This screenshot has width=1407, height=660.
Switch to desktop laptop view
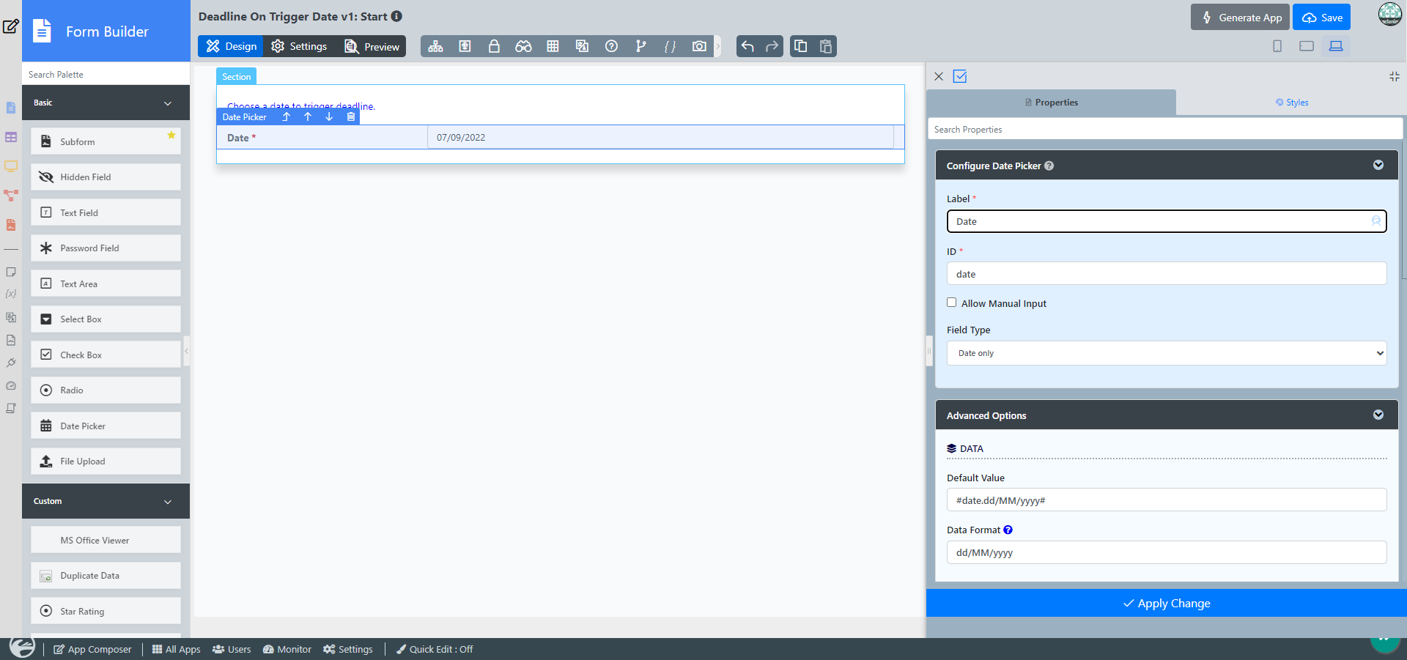pyautogui.click(x=1336, y=46)
